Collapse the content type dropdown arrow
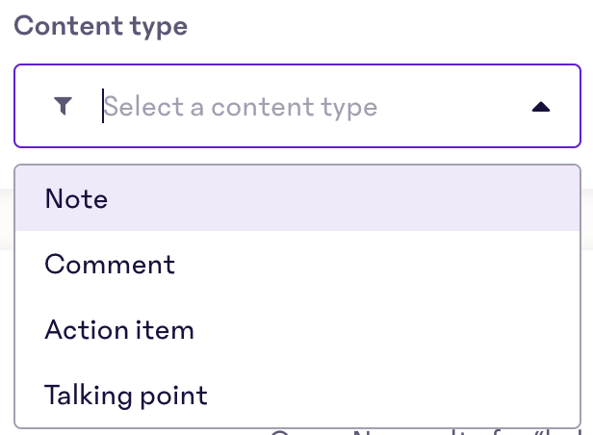 (x=541, y=107)
